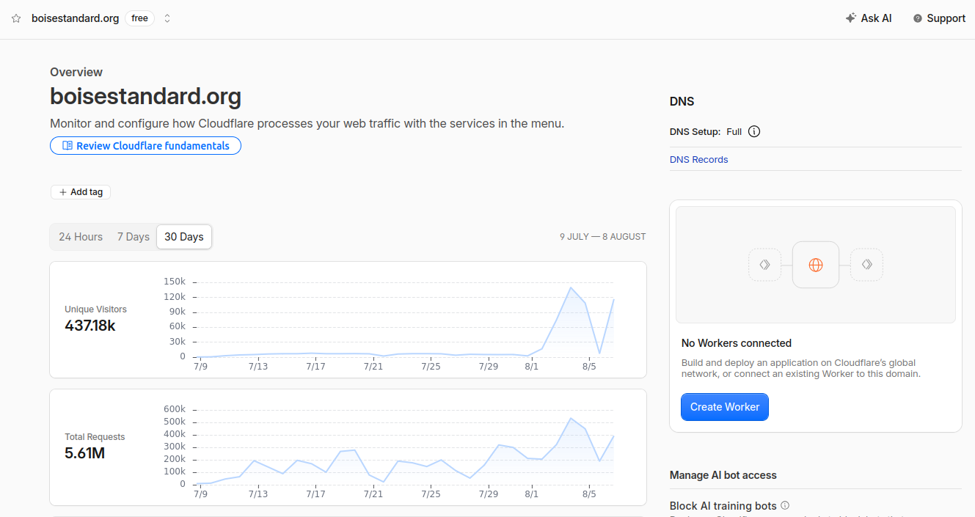Click right code bracket icon in Workers diagram

(866, 265)
